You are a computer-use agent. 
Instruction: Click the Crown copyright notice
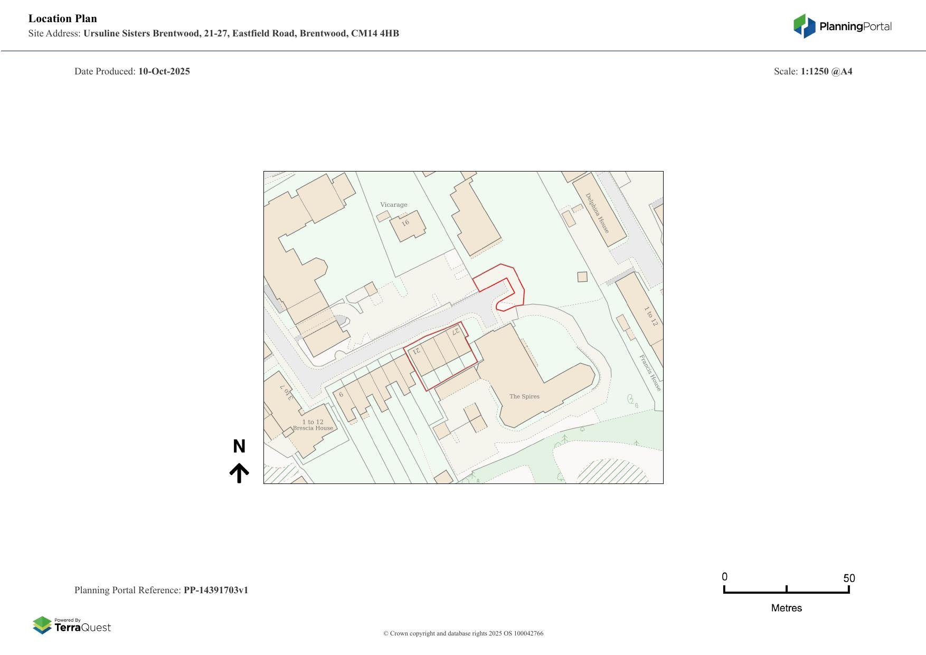pyautogui.click(x=463, y=633)
